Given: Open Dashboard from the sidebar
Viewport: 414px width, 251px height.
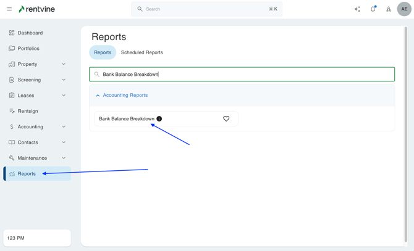Looking at the screenshot, I should (x=30, y=33).
